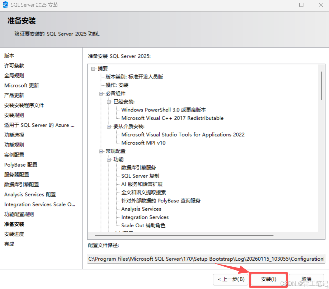Click the SQL Server installer title icon
This screenshot has width=329, height=289.
point(5,5)
